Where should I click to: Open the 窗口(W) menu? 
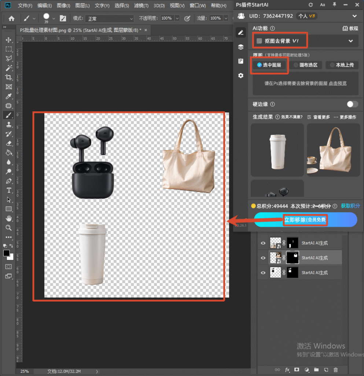click(198, 6)
